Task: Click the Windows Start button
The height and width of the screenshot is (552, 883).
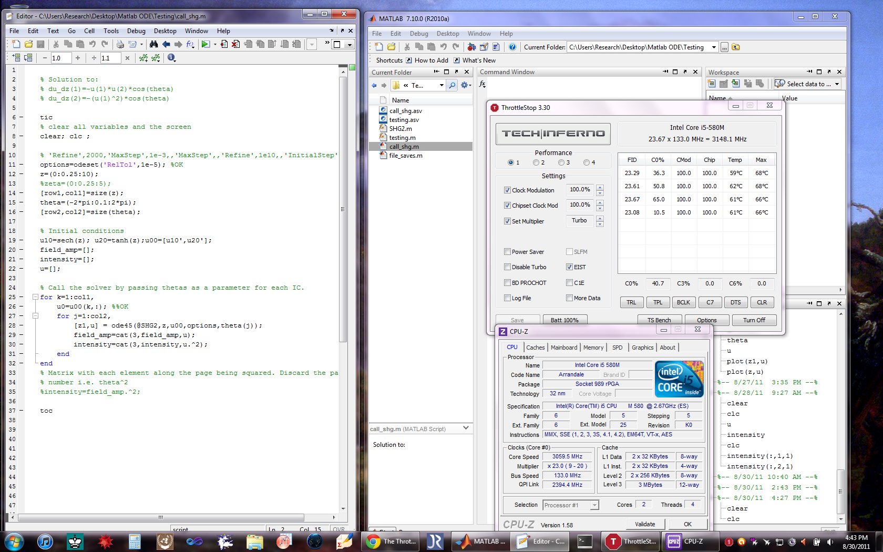Action: (x=14, y=541)
